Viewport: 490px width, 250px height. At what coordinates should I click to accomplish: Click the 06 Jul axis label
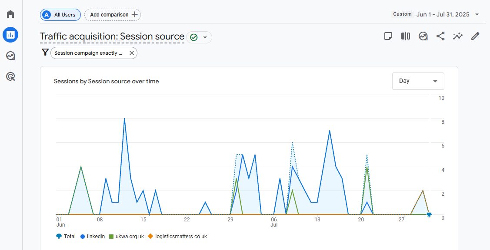(x=274, y=222)
